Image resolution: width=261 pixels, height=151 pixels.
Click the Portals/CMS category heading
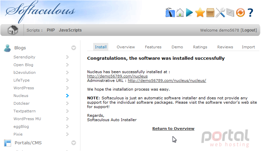point(28,143)
